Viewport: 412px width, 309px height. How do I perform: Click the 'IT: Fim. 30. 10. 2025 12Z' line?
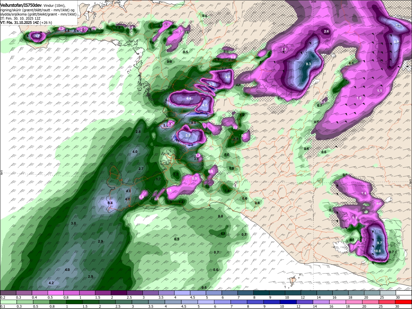pos(20,19)
